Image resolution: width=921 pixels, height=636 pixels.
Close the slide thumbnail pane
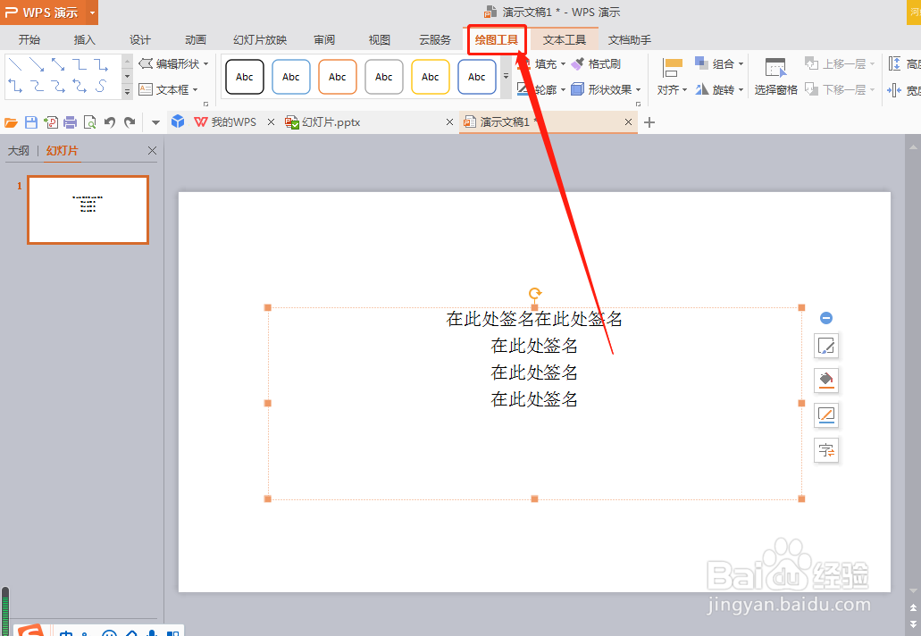point(152,150)
